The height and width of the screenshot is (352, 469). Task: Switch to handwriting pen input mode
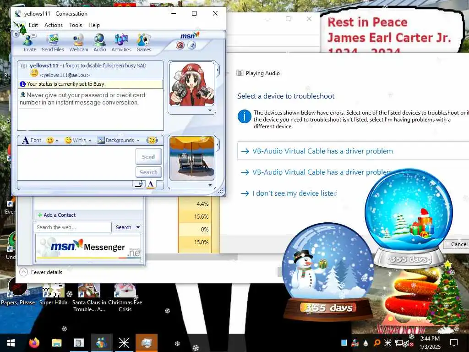[x=139, y=184]
